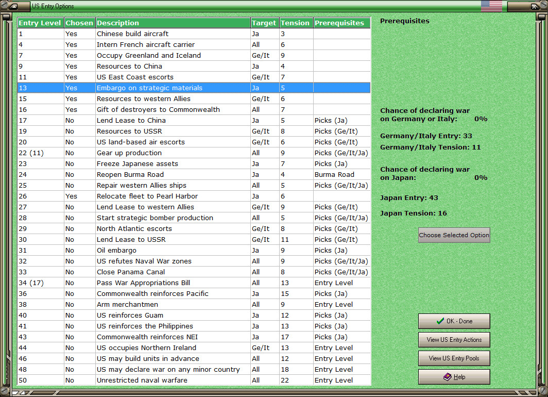
Task: Select Unrestricted naval warfare option
Action: (194, 380)
